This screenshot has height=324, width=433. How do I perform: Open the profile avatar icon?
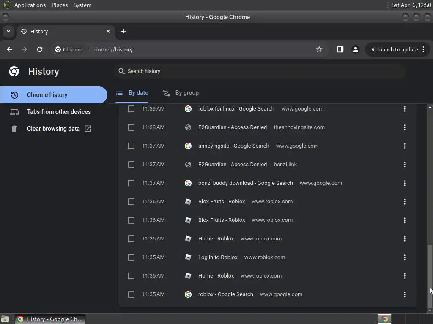coord(355,49)
